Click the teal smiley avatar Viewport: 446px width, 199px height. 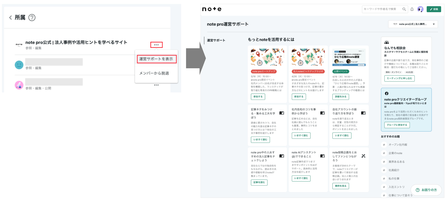pyautogui.click(x=19, y=65)
